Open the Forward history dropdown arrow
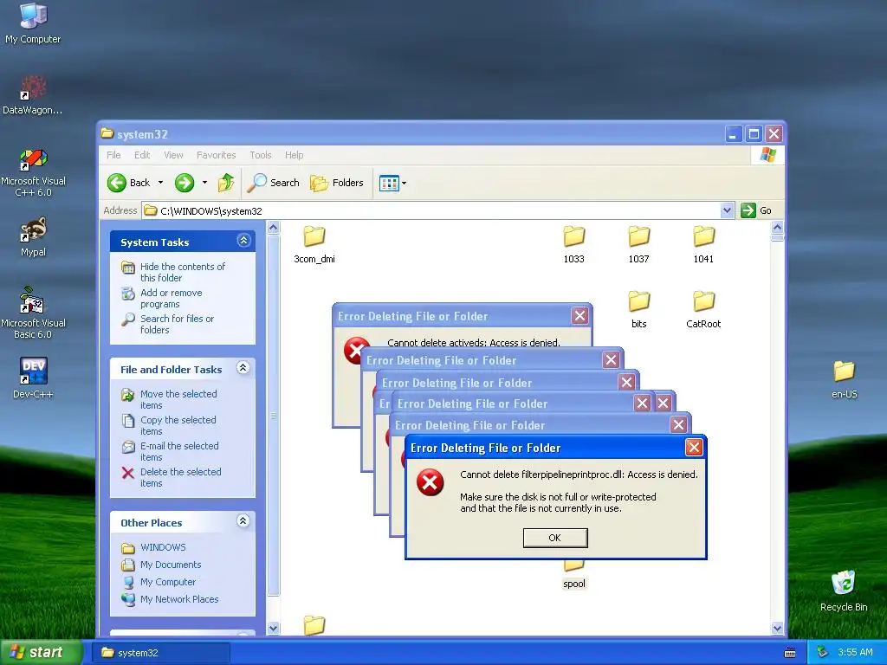The image size is (887, 665). tap(204, 183)
